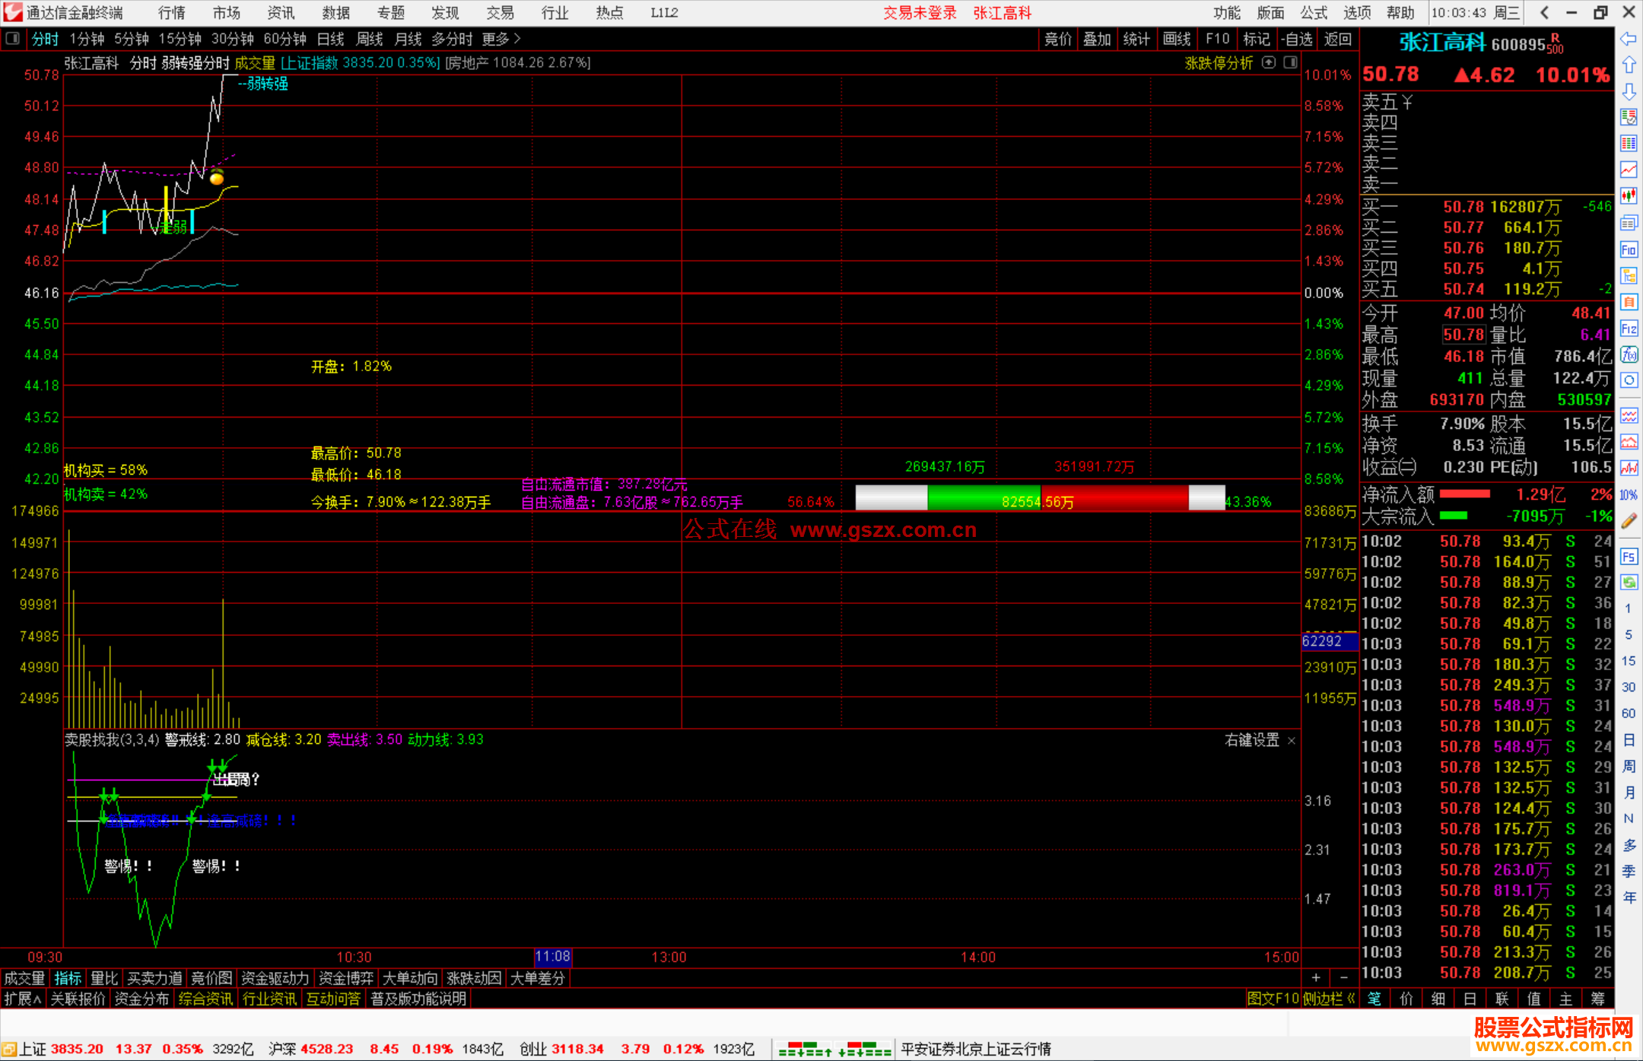Viewport: 1643px width, 1061px height.
Task: Click the 叠加 toolbar button
Action: point(1098,39)
